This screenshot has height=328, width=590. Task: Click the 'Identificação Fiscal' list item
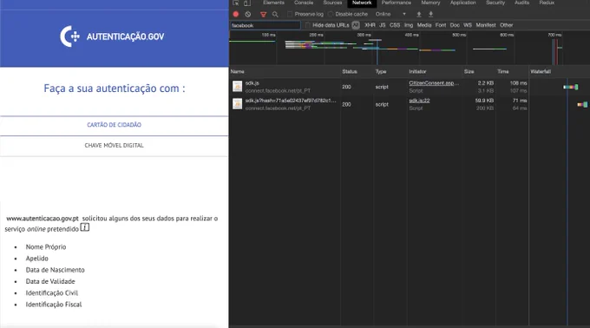click(54, 305)
